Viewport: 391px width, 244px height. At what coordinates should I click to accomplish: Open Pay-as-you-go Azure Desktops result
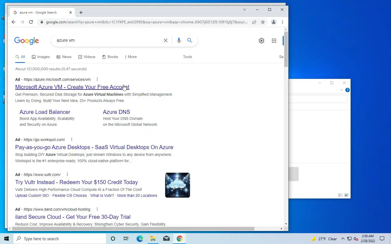pos(94,147)
